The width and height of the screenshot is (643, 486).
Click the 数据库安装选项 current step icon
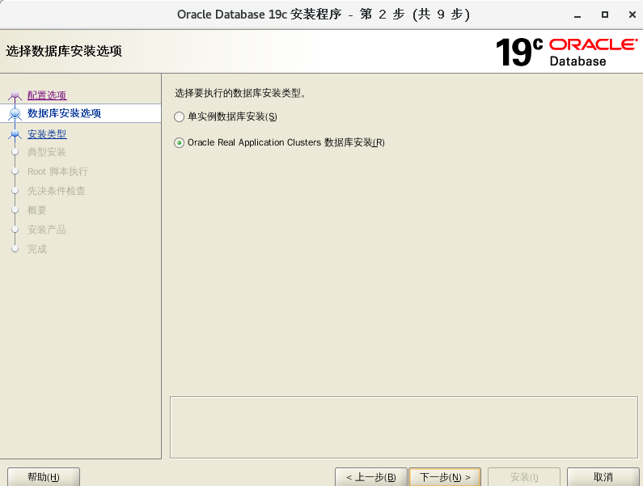tap(15, 113)
